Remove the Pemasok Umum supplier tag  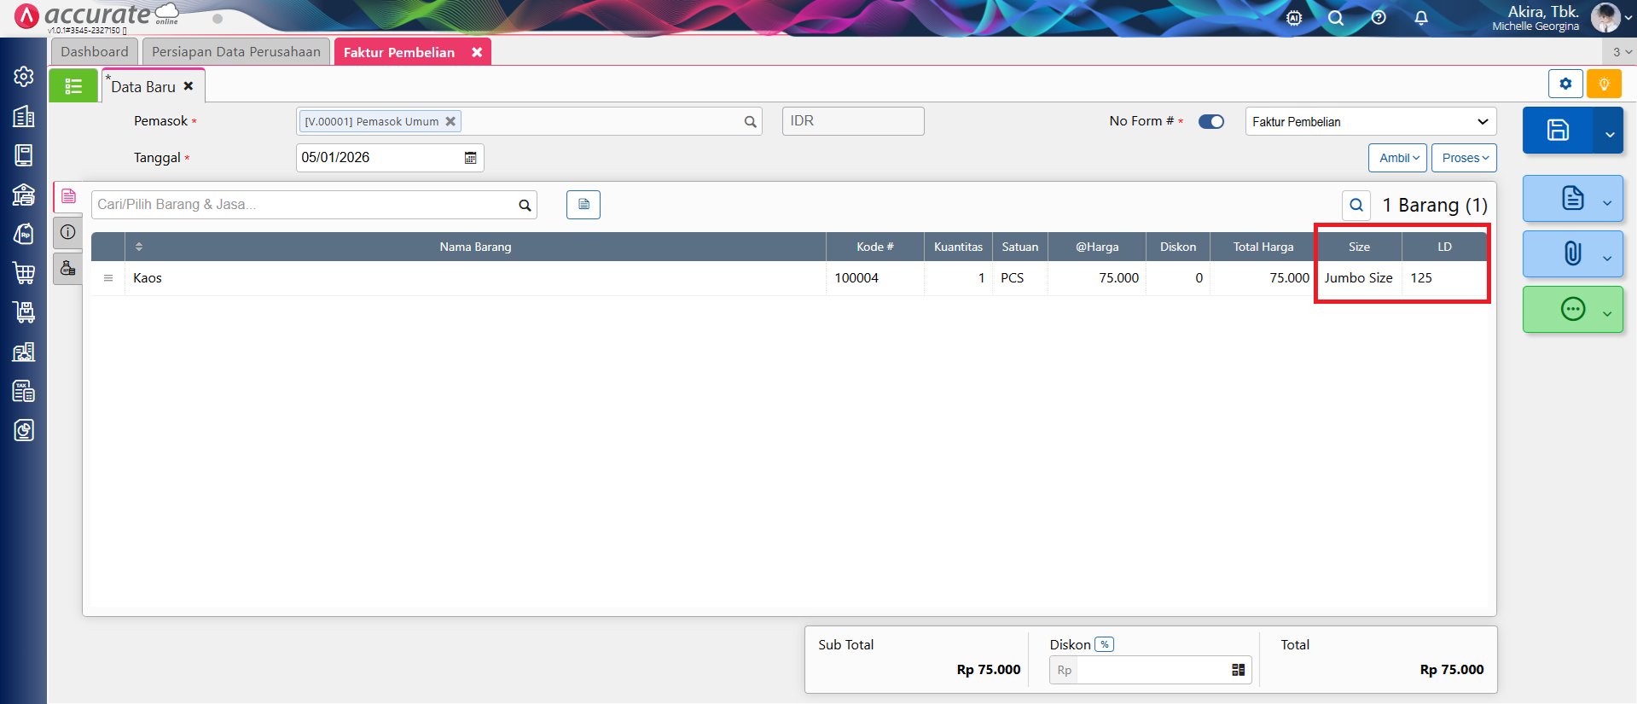coord(450,122)
